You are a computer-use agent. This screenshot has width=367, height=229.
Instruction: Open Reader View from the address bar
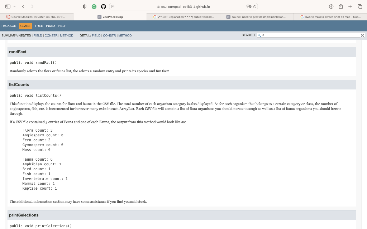point(113,6)
